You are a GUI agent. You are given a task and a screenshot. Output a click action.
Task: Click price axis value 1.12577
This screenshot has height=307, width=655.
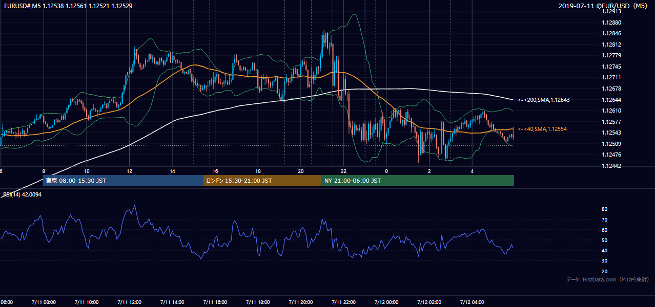click(x=612, y=122)
